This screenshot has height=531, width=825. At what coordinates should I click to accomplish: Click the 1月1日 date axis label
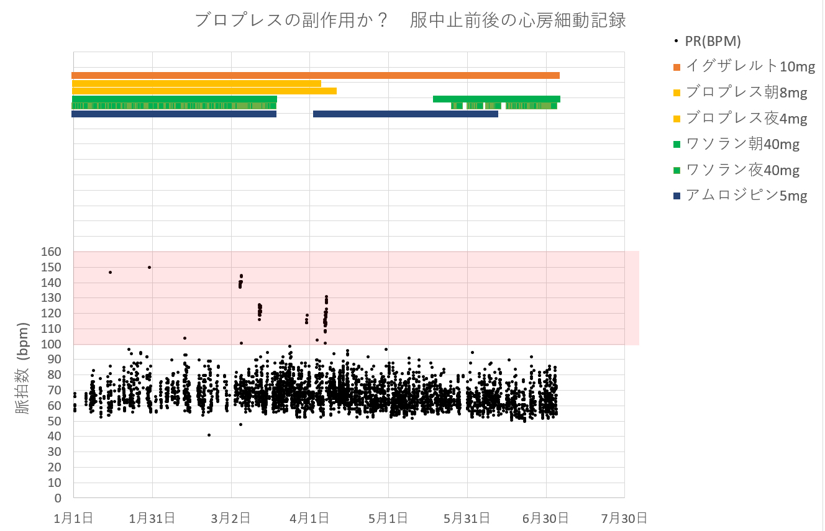[x=74, y=517]
